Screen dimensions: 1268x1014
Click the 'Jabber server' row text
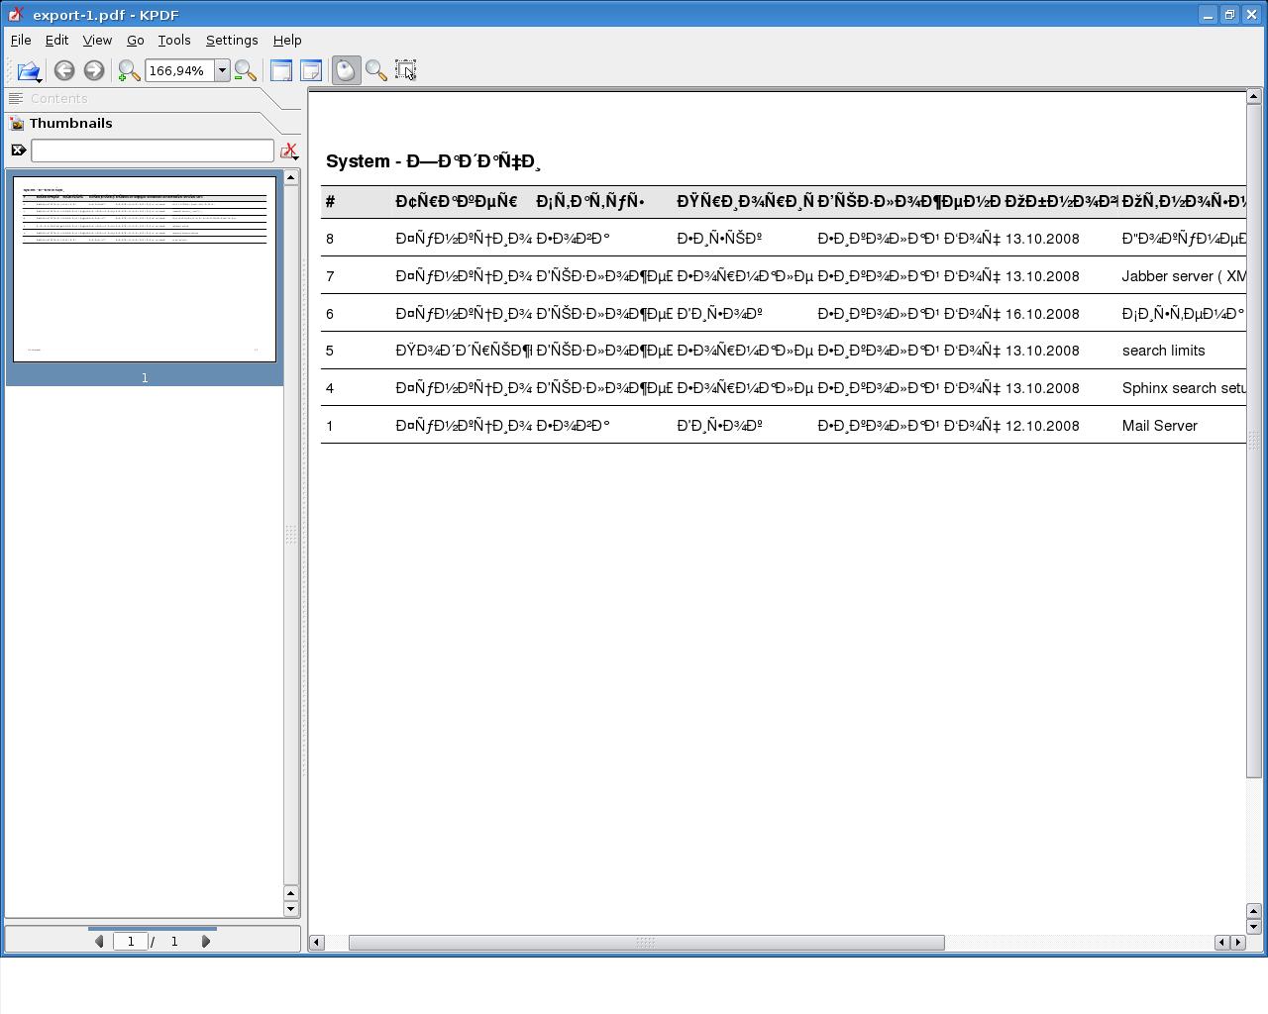point(1183,276)
